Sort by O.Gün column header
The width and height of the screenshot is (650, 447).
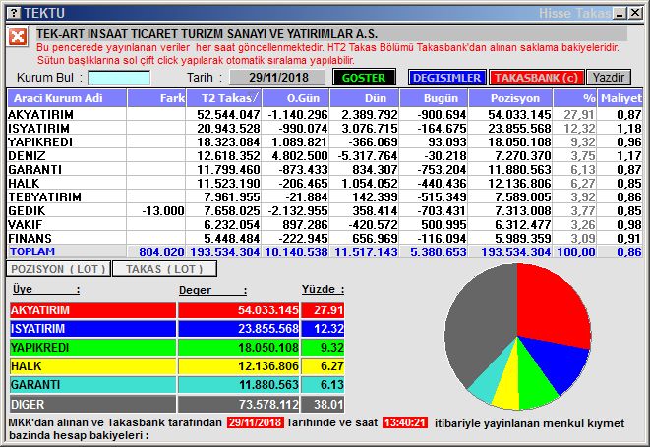click(296, 98)
